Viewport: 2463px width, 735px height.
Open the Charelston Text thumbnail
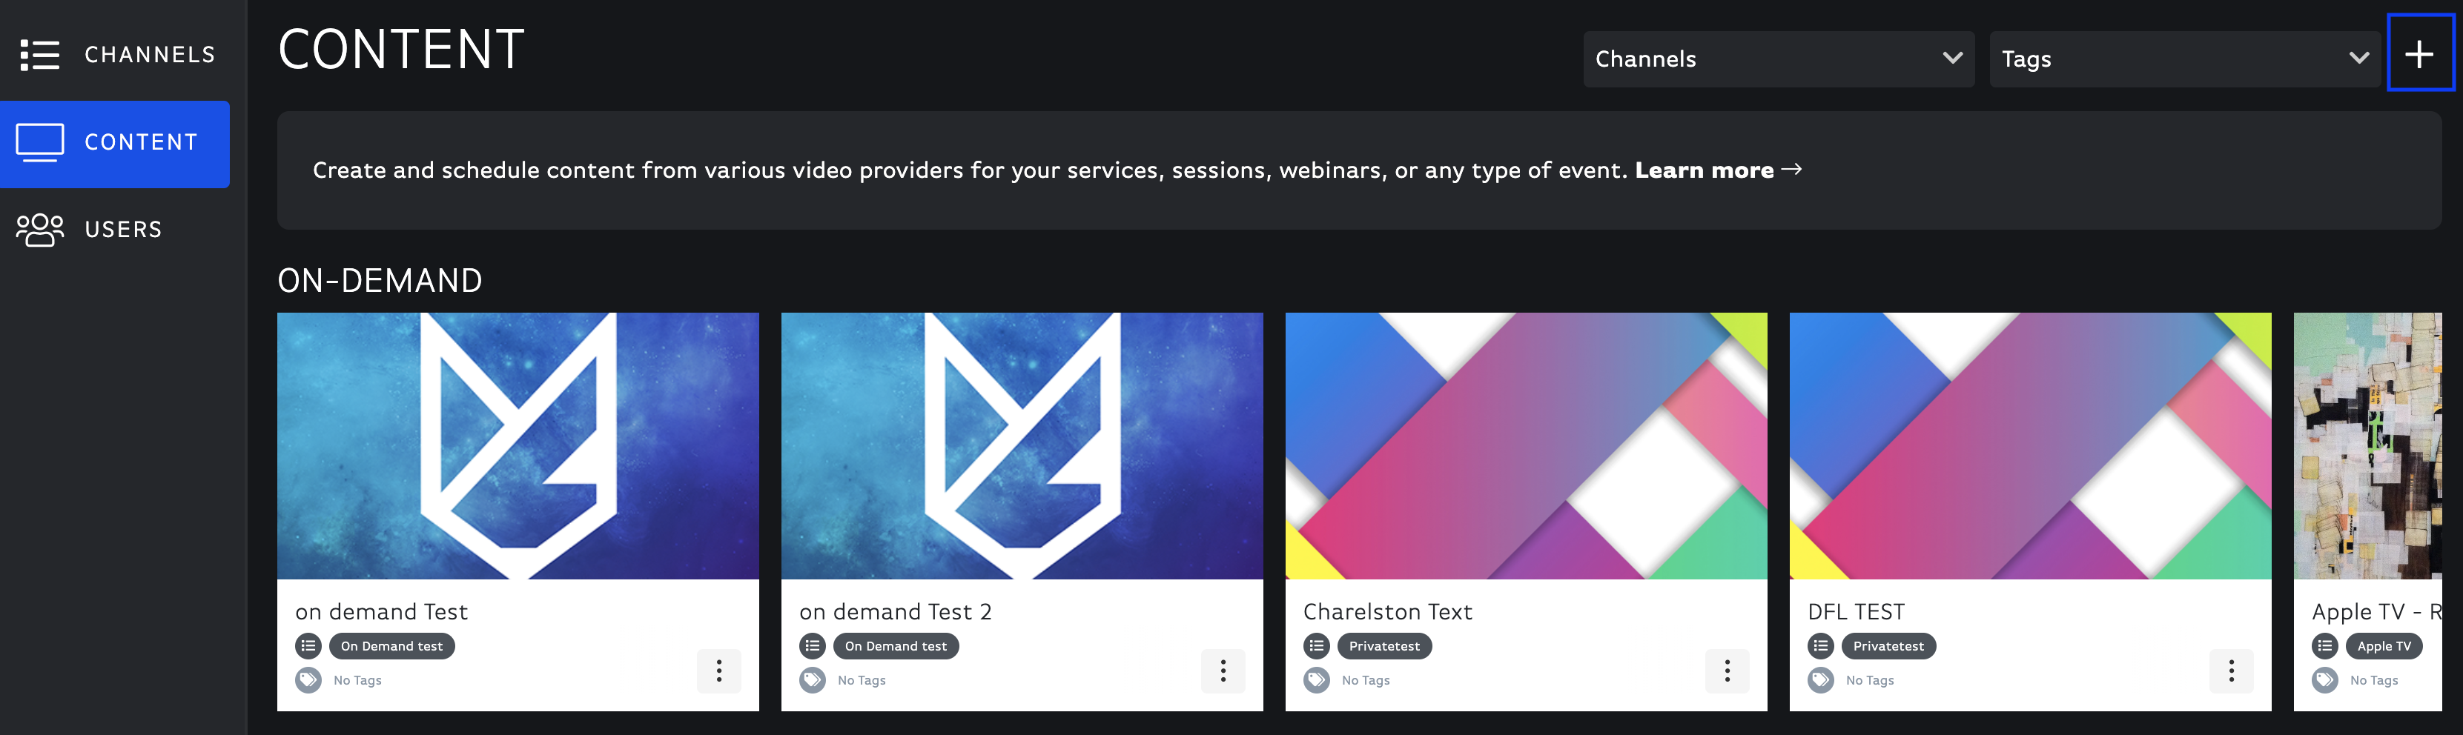(1526, 445)
